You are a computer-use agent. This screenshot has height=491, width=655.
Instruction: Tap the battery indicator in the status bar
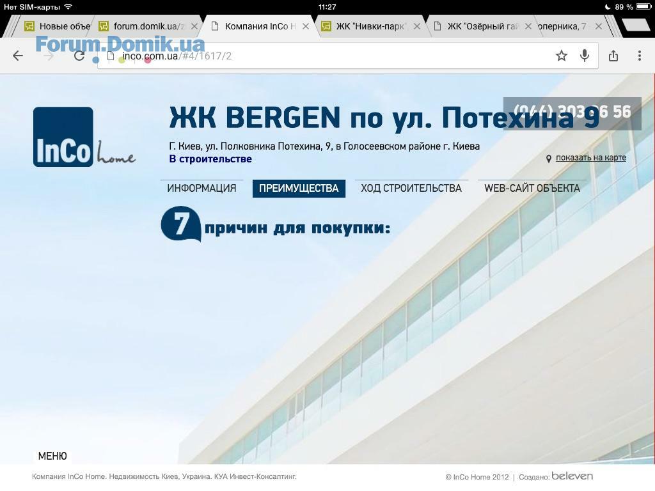click(643, 6)
